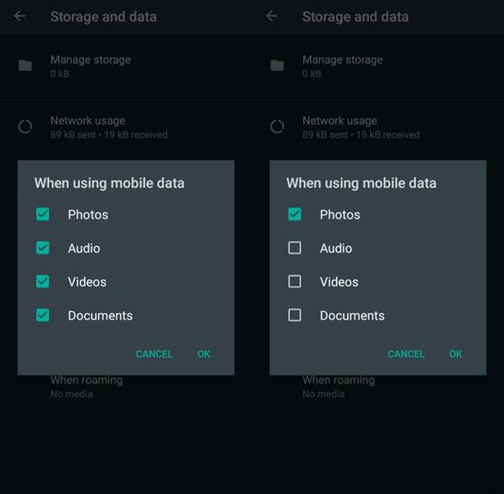The width and height of the screenshot is (504, 494).
Task: Click 'No media' under When roaming, right screen
Action: [323, 394]
